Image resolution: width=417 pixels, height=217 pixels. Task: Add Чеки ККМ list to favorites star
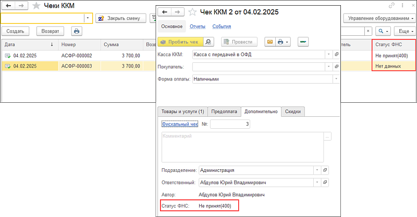36,6
